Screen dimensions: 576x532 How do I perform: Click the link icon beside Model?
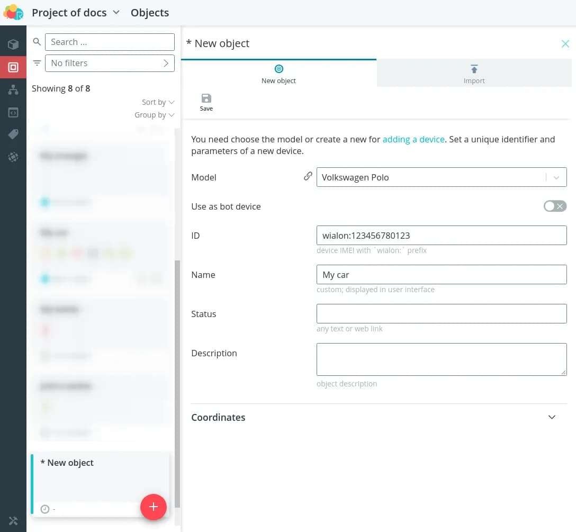(x=308, y=177)
